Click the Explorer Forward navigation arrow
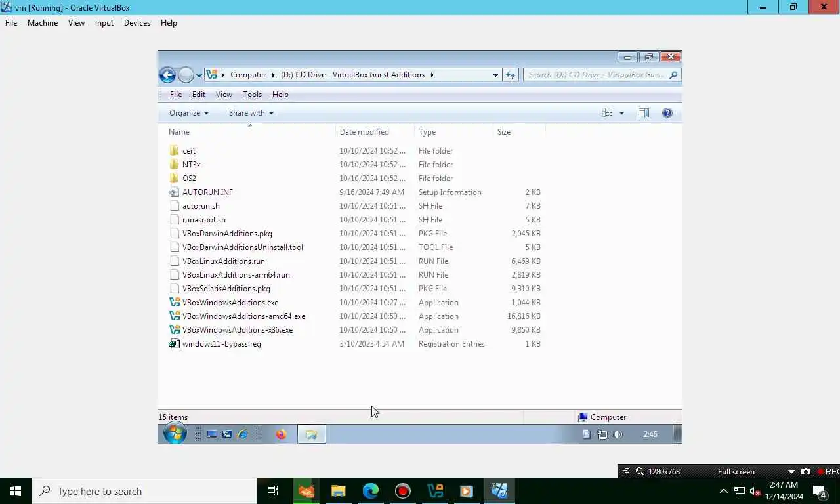 (x=186, y=75)
